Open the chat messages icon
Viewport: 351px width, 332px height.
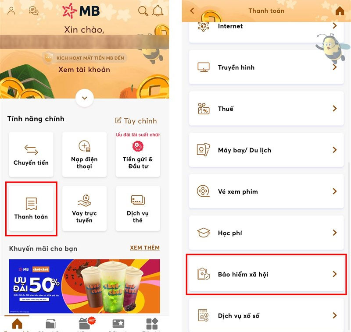pos(34,11)
